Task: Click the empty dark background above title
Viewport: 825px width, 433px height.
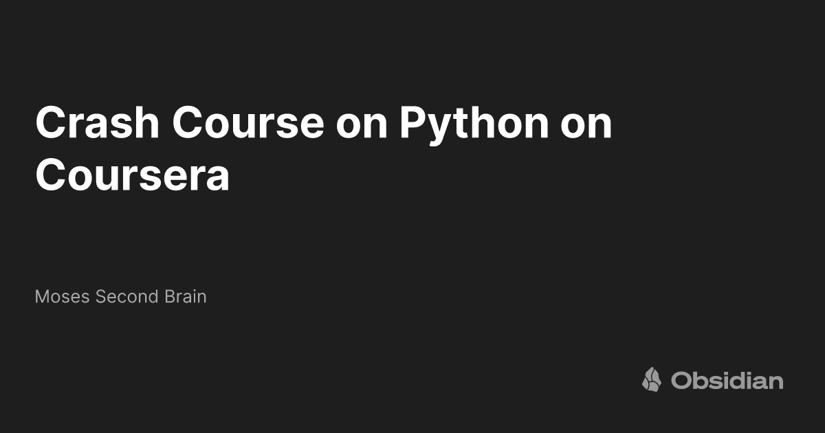Action: (x=412, y=48)
